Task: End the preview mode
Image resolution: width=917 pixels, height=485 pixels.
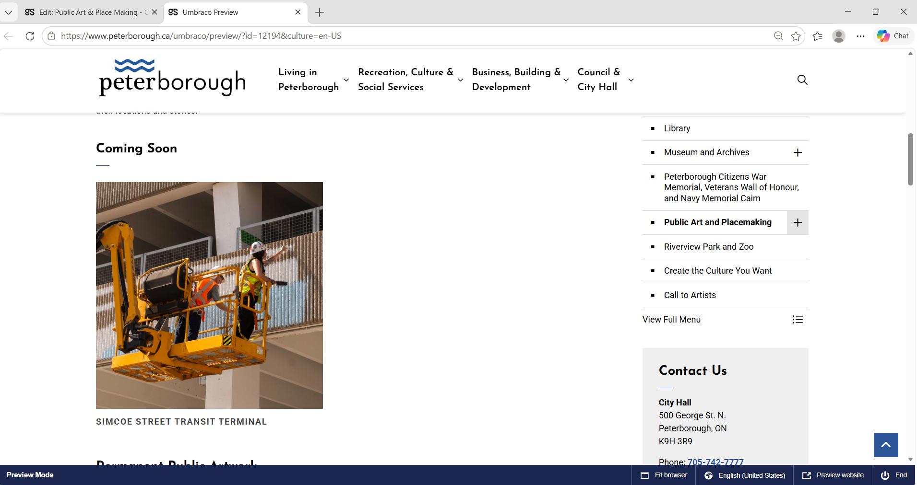Action: coord(894,475)
